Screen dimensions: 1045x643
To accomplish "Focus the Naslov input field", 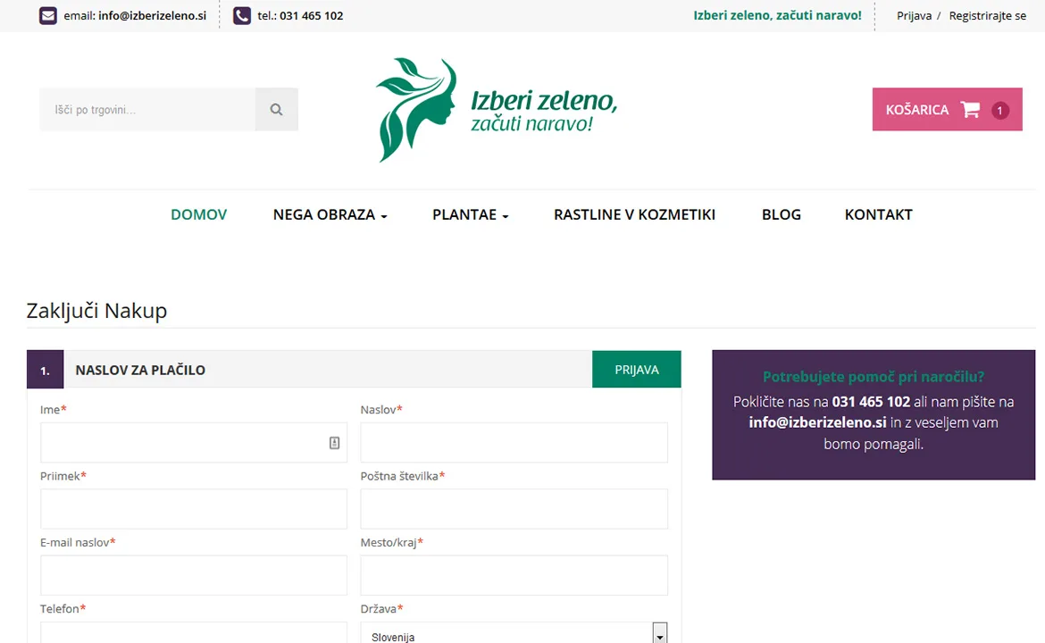I will 514,442.
